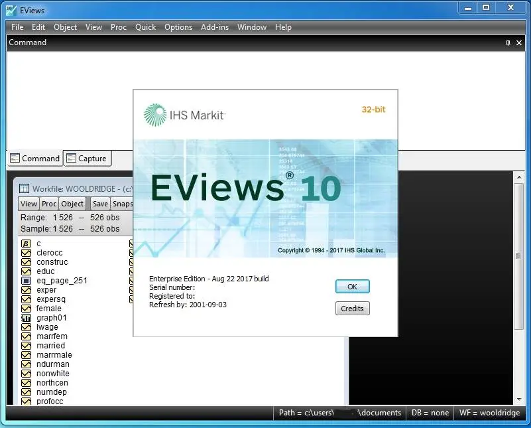Click the Path entry in status bar
531x428 pixels.
340,413
